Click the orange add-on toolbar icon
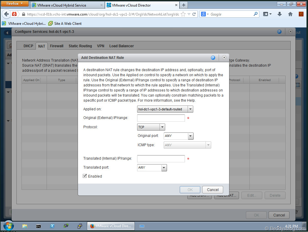Image resolution: width=308 pixels, height=232 pixels. (x=301, y=14)
